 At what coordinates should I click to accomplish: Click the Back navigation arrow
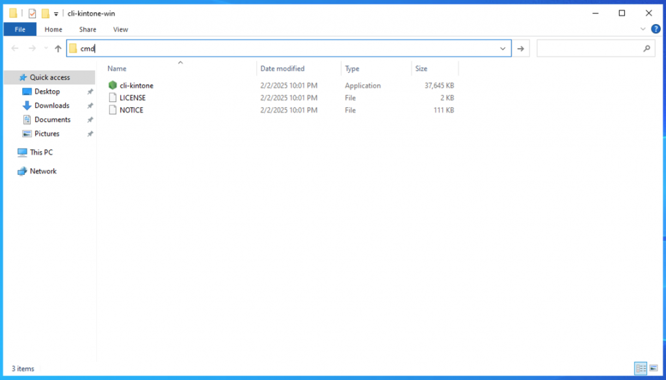(x=15, y=48)
